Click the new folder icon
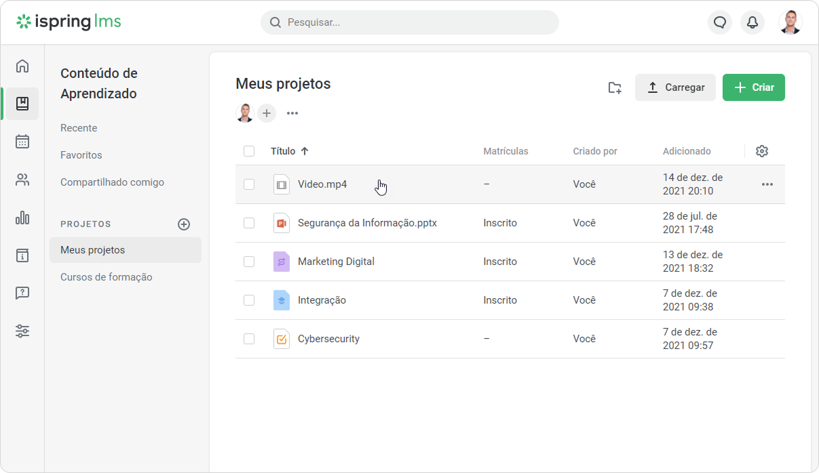This screenshot has width=819, height=473. 615,87
